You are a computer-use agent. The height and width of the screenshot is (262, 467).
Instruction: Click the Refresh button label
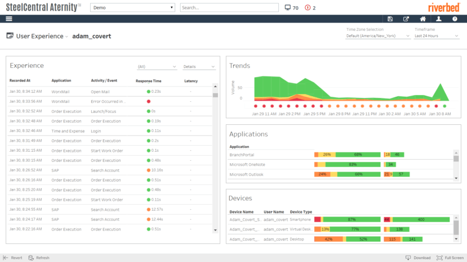(43, 258)
